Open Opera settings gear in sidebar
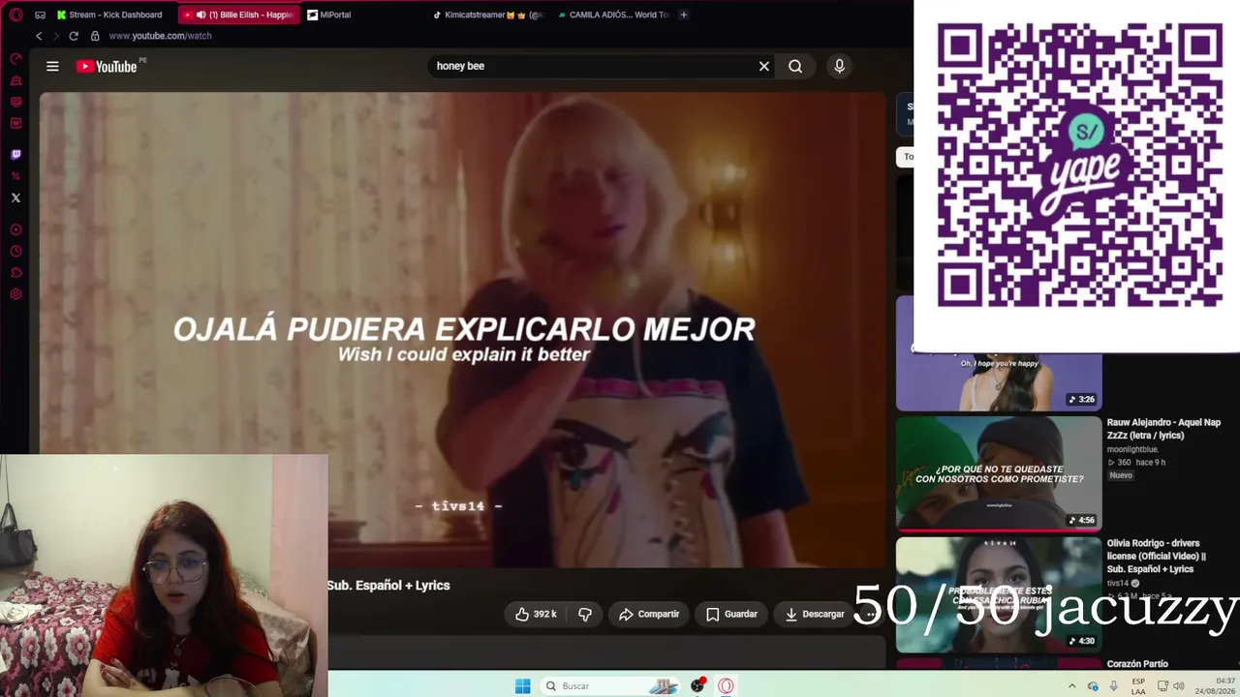Screen dimensions: 1240x697 15,294
